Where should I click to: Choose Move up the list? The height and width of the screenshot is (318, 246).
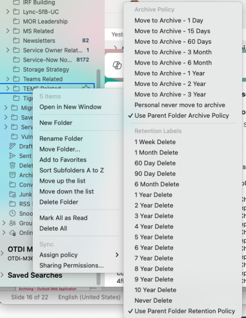coord(63,181)
